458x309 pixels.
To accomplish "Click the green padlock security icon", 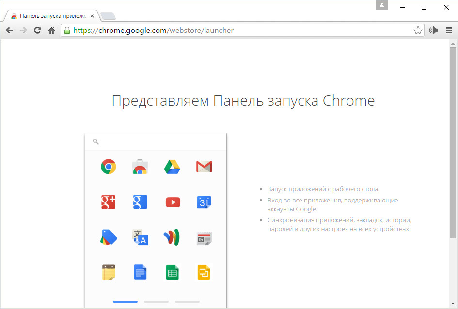I will [x=67, y=30].
